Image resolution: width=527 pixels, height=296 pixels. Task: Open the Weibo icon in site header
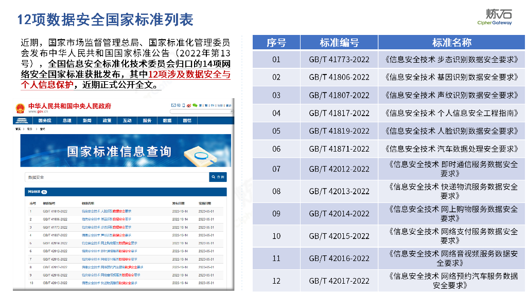[x=188, y=105]
